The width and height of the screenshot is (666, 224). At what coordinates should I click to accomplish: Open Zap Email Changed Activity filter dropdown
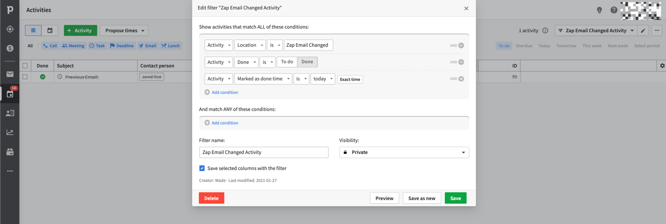596,31
